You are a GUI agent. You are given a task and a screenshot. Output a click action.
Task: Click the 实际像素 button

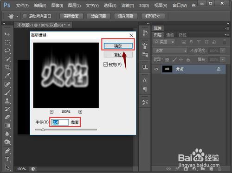(x=71, y=16)
